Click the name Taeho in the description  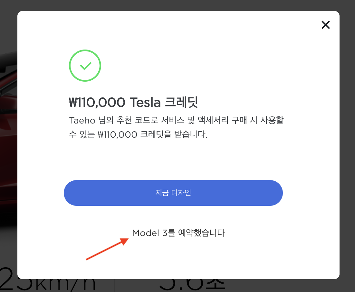pos(78,121)
